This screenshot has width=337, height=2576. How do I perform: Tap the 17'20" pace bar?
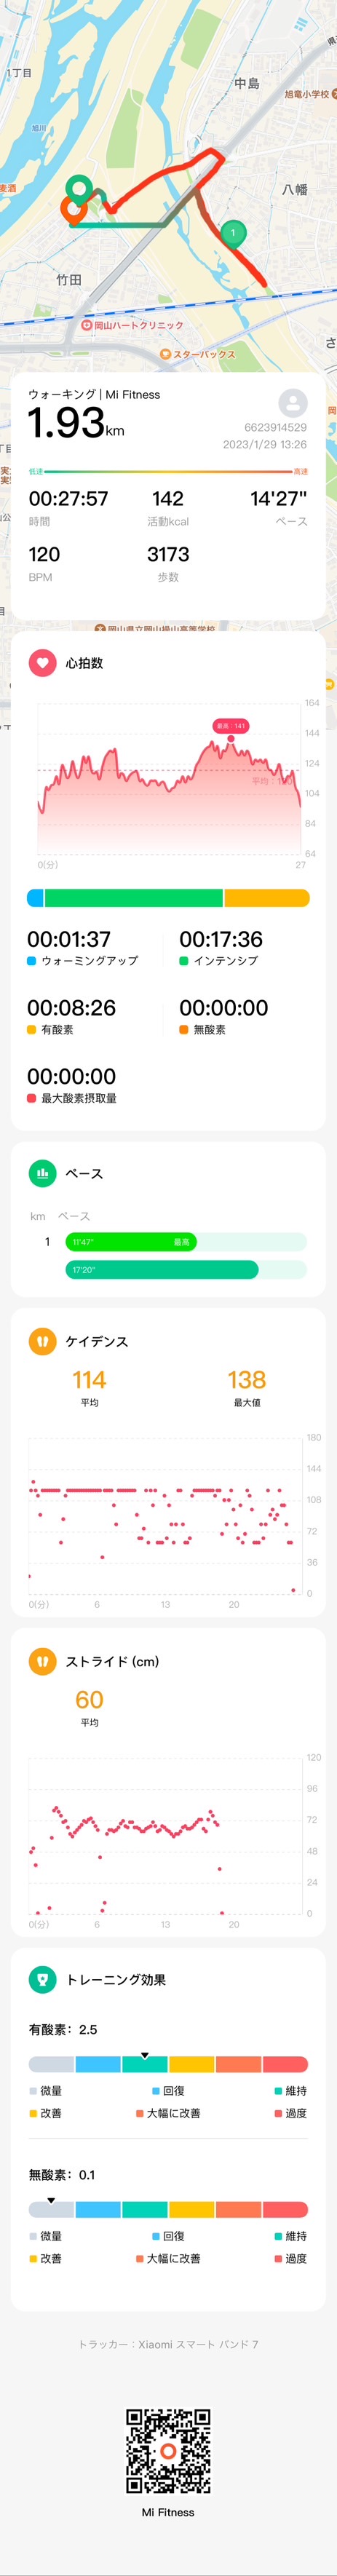(162, 1269)
